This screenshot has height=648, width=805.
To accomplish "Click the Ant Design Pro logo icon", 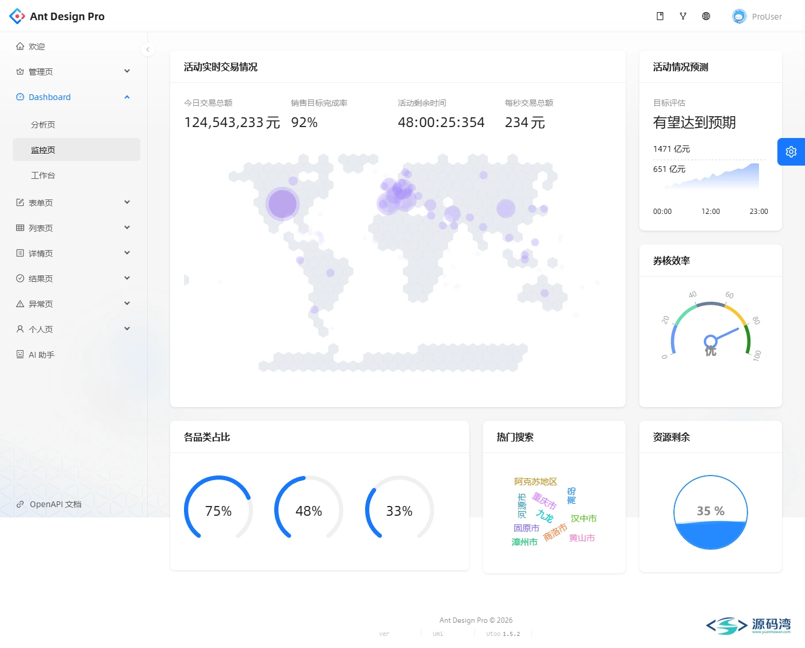I will [x=17, y=16].
